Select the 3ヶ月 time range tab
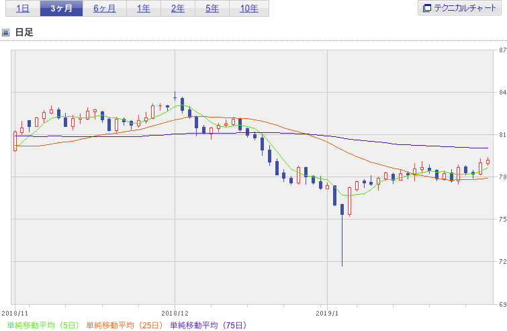The height and width of the screenshot is (331, 507). click(x=61, y=9)
